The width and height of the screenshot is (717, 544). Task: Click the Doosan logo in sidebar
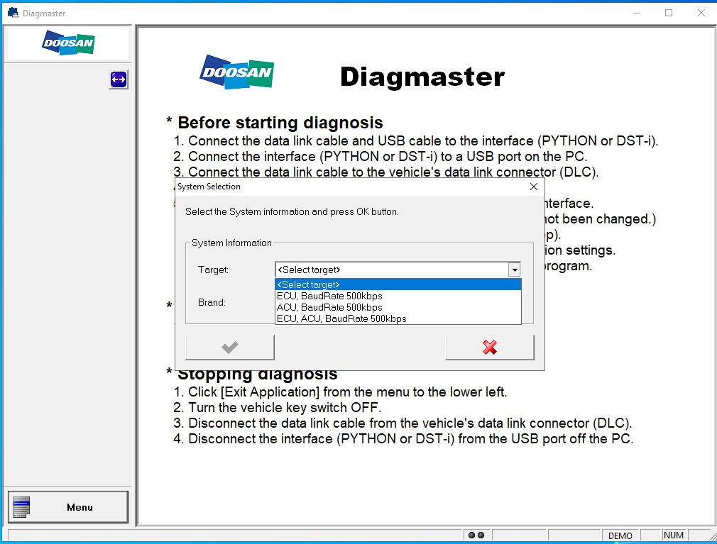[68, 43]
